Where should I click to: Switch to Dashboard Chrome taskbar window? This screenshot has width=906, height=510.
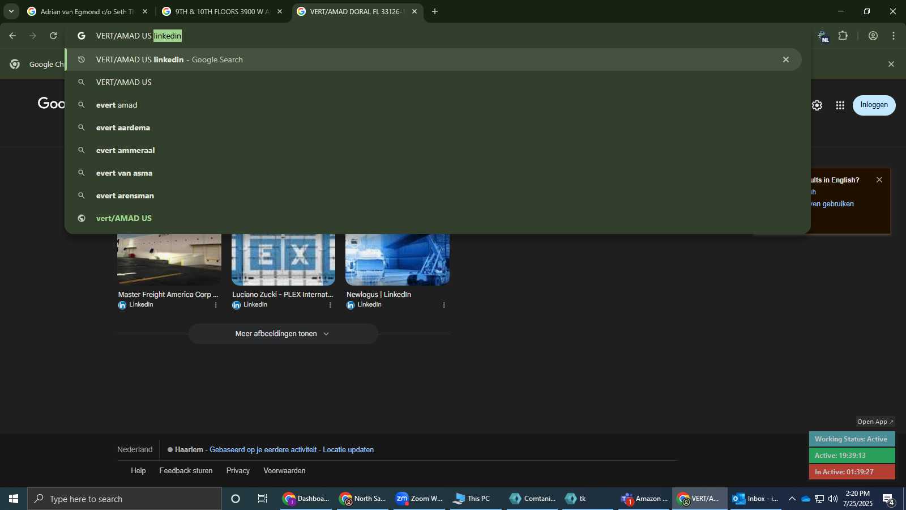pyautogui.click(x=306, y=499)
